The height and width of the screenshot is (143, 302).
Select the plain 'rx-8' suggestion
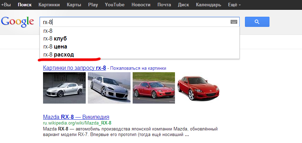point(48,31)
